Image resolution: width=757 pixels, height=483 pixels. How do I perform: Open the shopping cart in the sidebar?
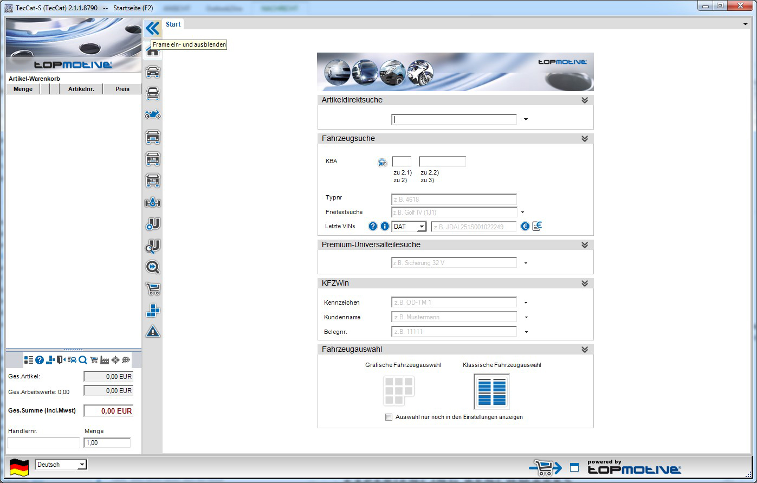pos(153,288)
